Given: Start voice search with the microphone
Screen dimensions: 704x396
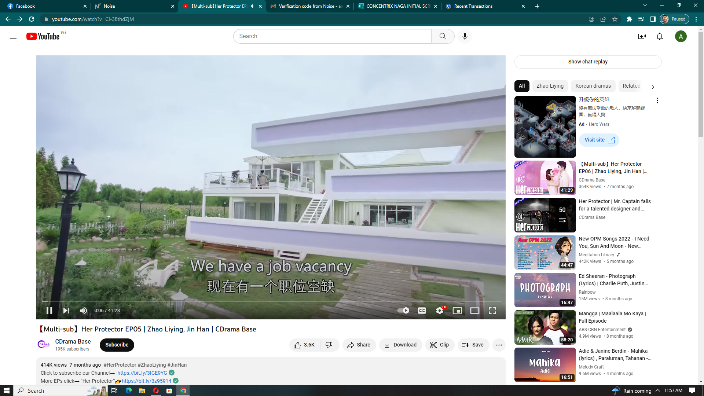Looking at the screenshot, I should point(465,36).
